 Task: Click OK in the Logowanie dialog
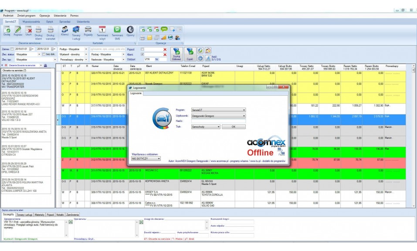pos(233,127)
